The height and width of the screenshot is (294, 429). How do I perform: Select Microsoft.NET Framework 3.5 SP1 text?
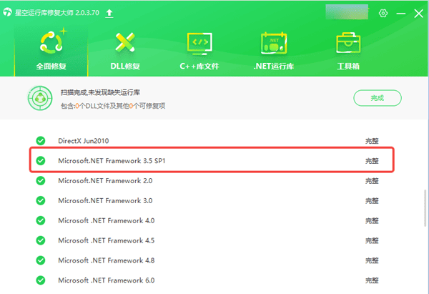pyautogui.click(x=112, y=161)
